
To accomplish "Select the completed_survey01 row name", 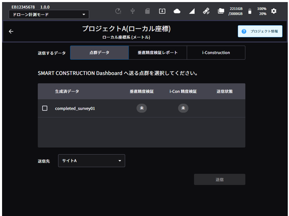I will [75, 108].
